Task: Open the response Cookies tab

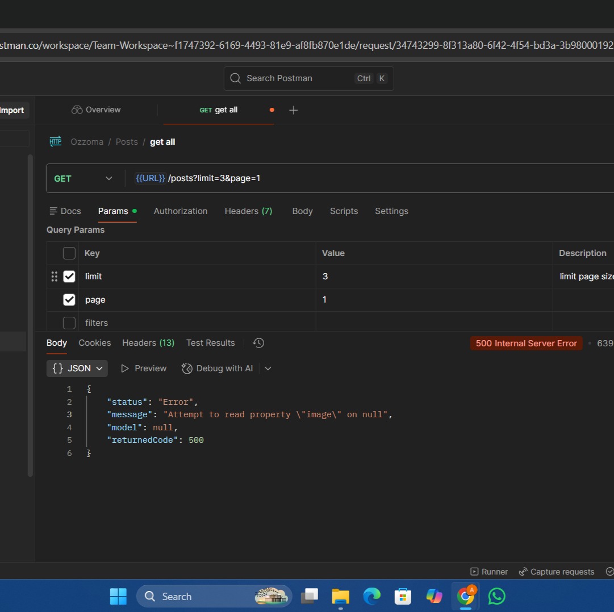Action: coord(95,343)
